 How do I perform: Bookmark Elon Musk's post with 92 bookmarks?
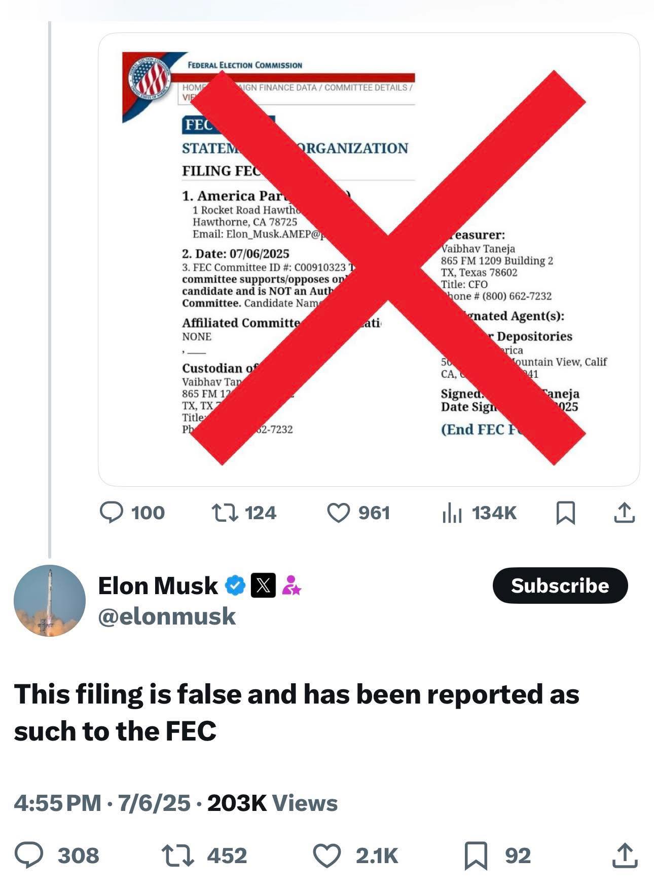click(x=476, y=856)
